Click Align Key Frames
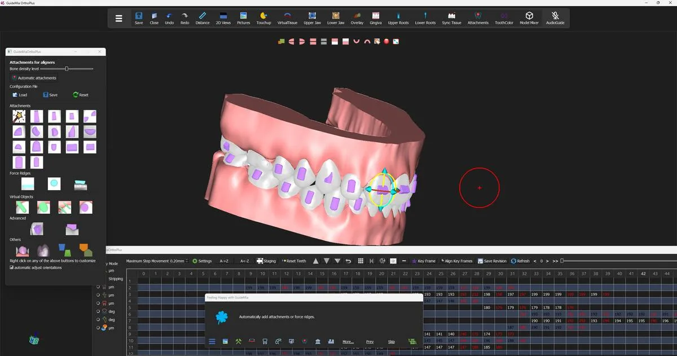The image size is (677, 356). pos(457,261)
